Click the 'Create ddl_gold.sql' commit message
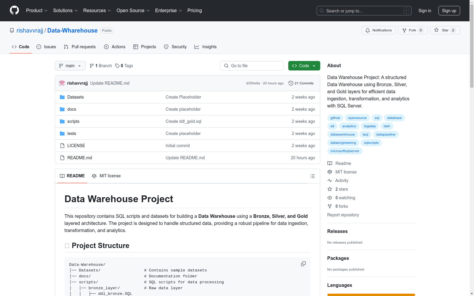 (183, 121)
